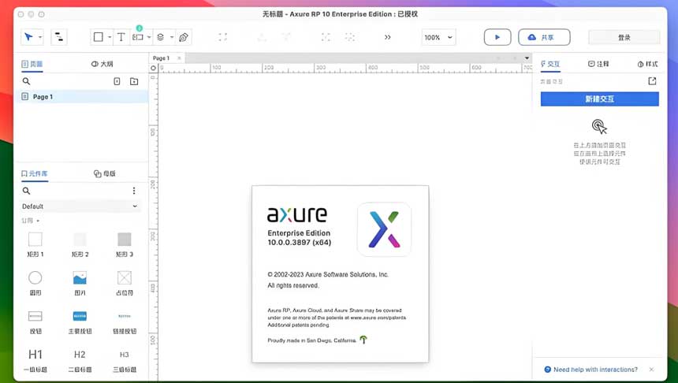678x383 pixels.
Task: Click the add page icon
Action: click(x=117, y=81)
